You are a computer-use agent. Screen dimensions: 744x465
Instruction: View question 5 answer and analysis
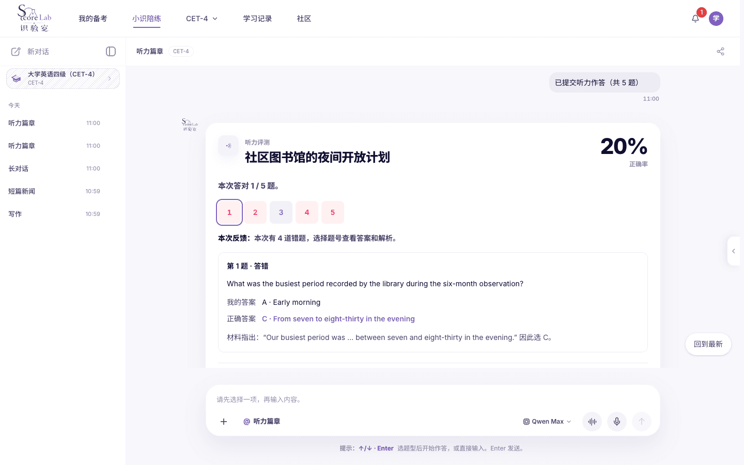(333, 212)
